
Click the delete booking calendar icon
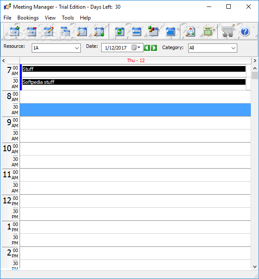pyautogui.click(x=32, y=31)
